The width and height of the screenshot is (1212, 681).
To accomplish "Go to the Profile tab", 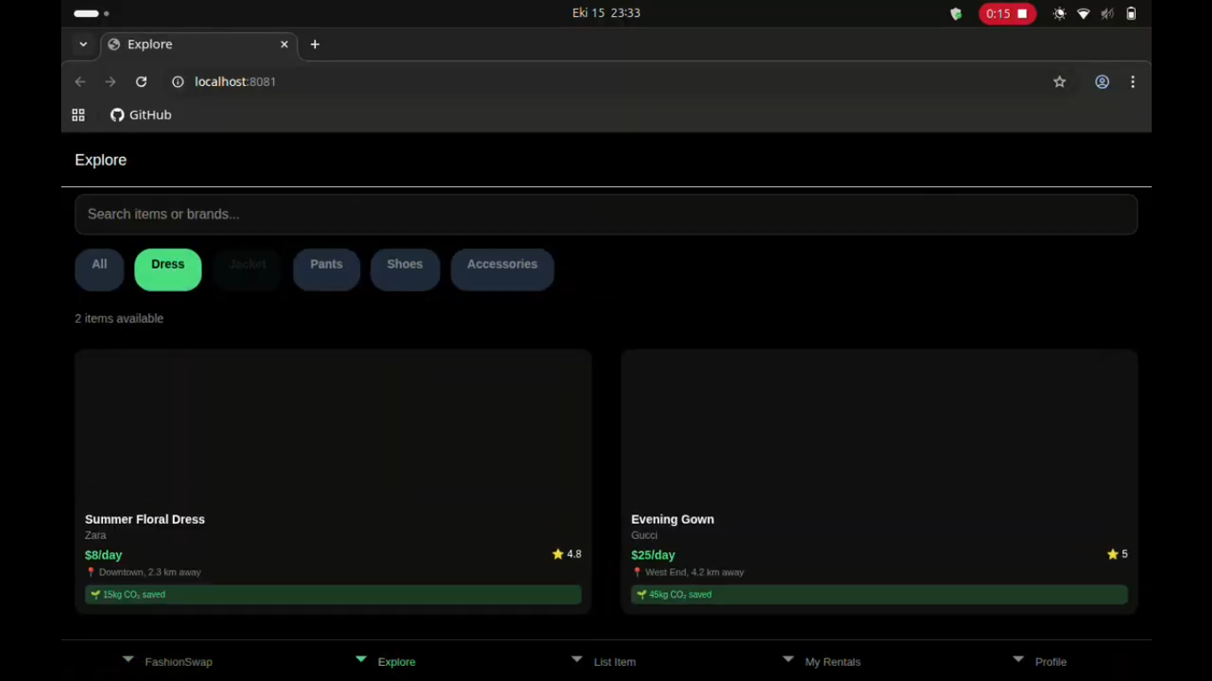I will click(x=1041, y=661).
